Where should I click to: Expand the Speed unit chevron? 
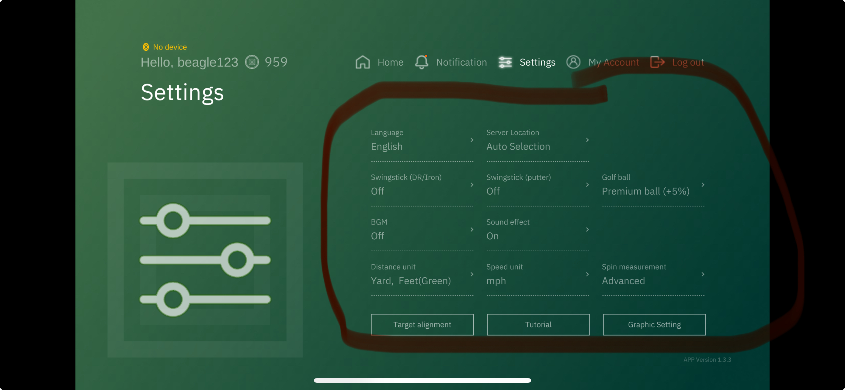pos(587,274)
